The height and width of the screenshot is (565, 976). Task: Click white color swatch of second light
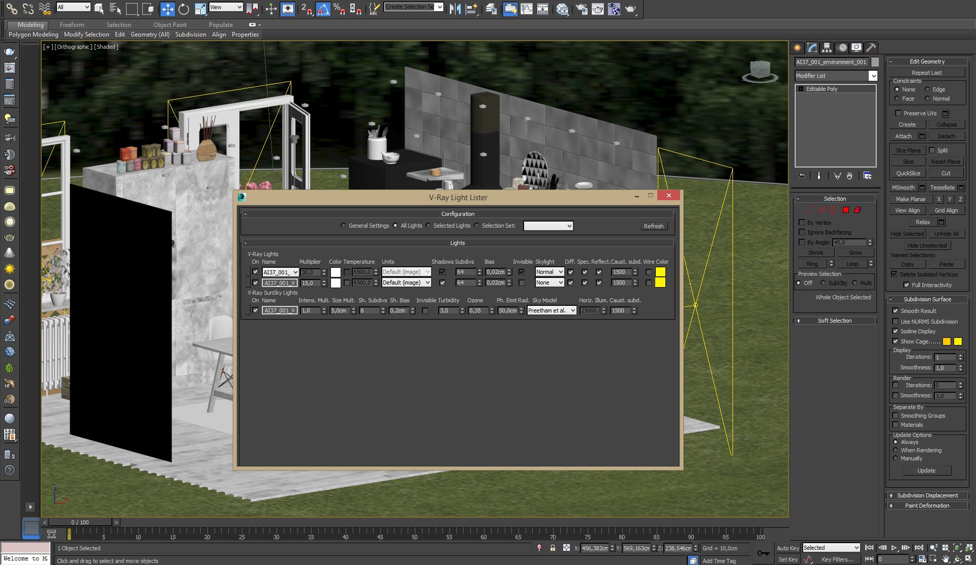[x=335, y=283]
